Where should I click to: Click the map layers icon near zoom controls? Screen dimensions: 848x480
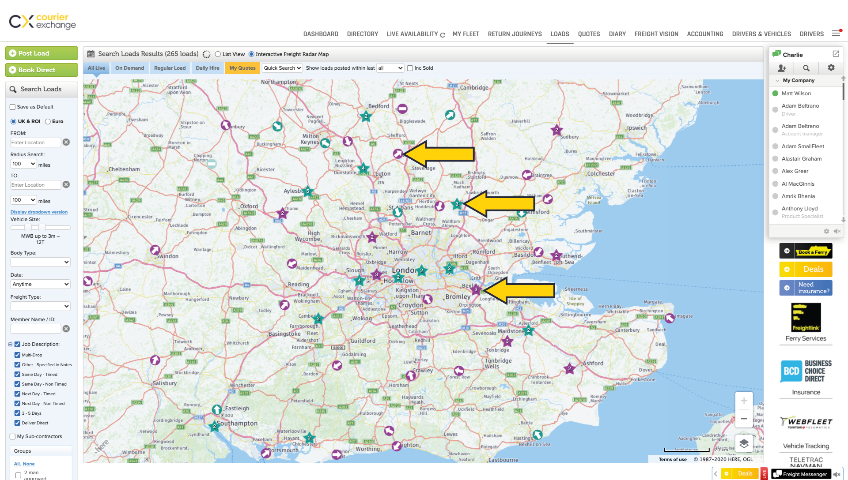pos(744,443)
